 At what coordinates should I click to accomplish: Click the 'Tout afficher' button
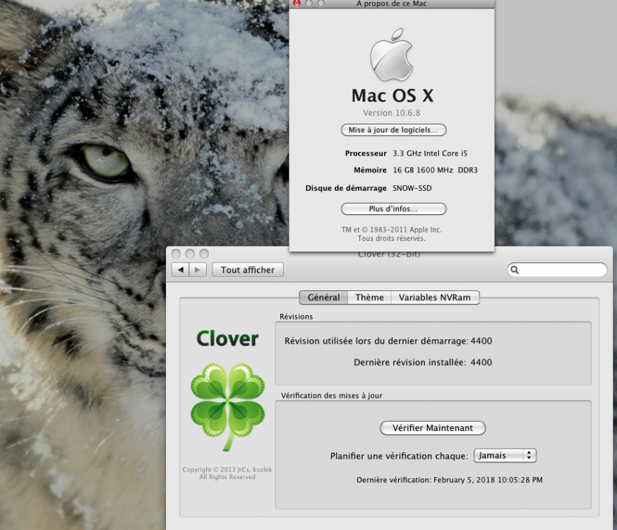[248, 270]
